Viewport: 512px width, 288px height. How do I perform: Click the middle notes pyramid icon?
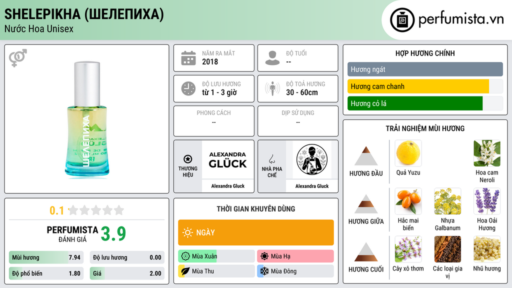click(x=366, y=204)
